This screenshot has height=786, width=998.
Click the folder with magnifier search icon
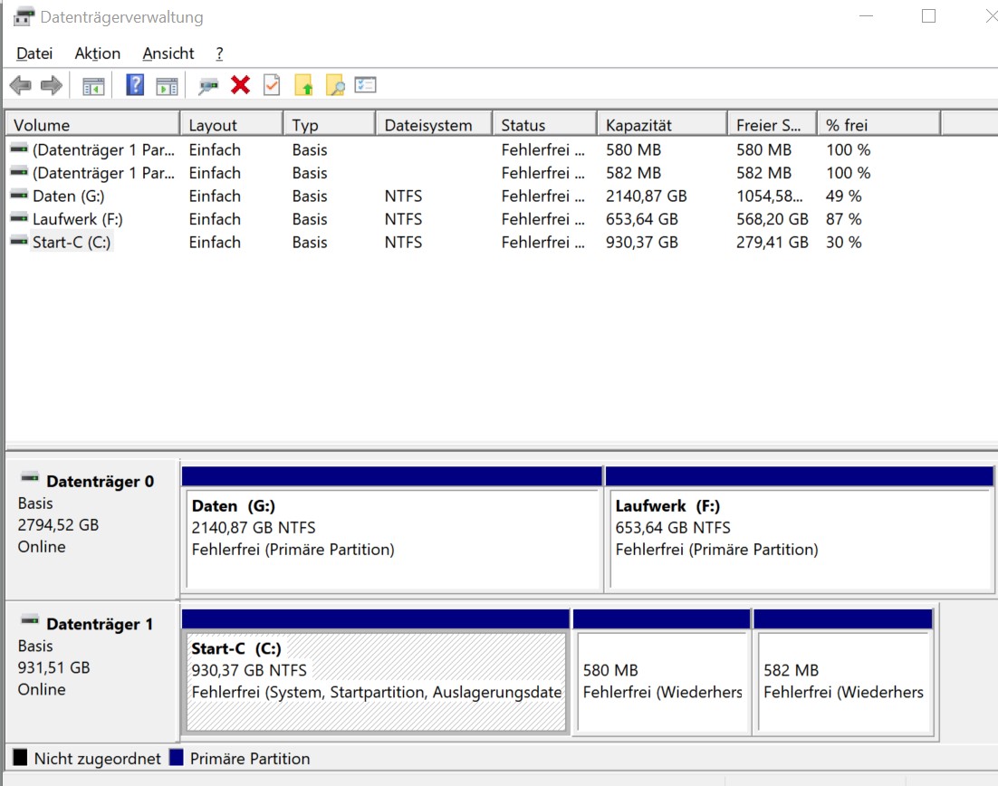335,84
